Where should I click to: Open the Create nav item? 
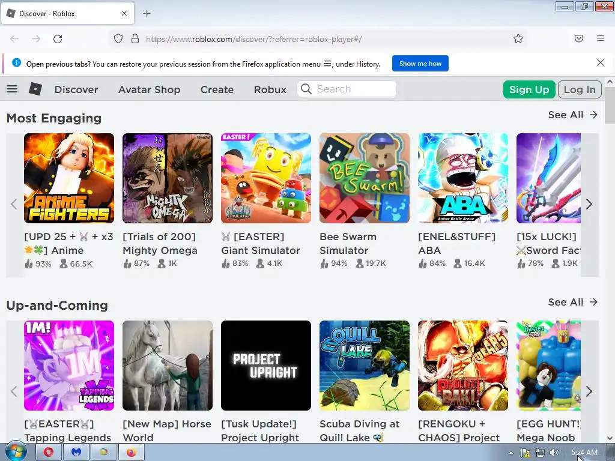217,89
